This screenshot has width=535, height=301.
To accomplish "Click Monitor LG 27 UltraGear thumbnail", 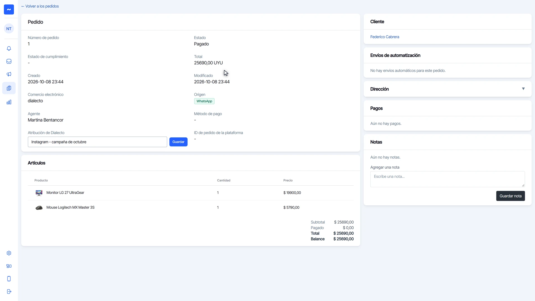I will 39,193.
